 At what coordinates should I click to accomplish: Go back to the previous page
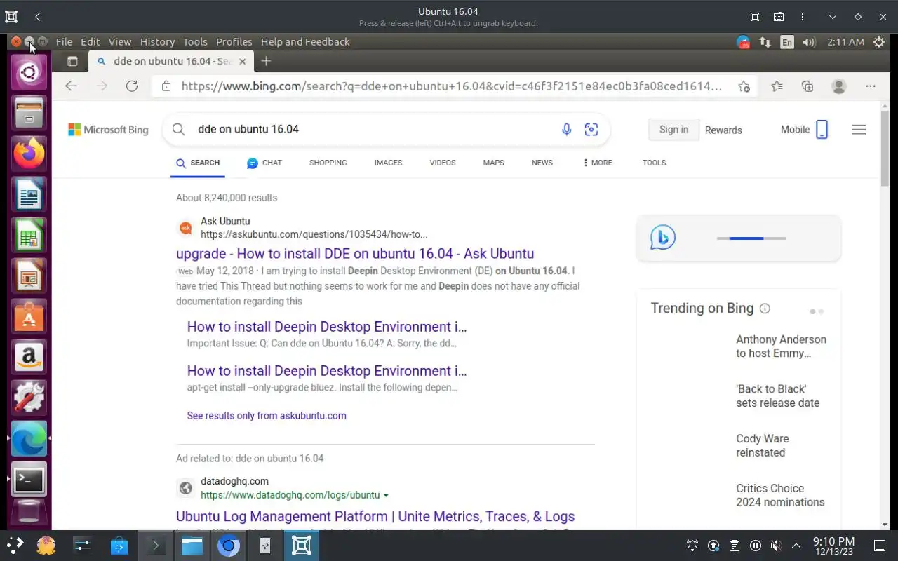pos(71,86)
